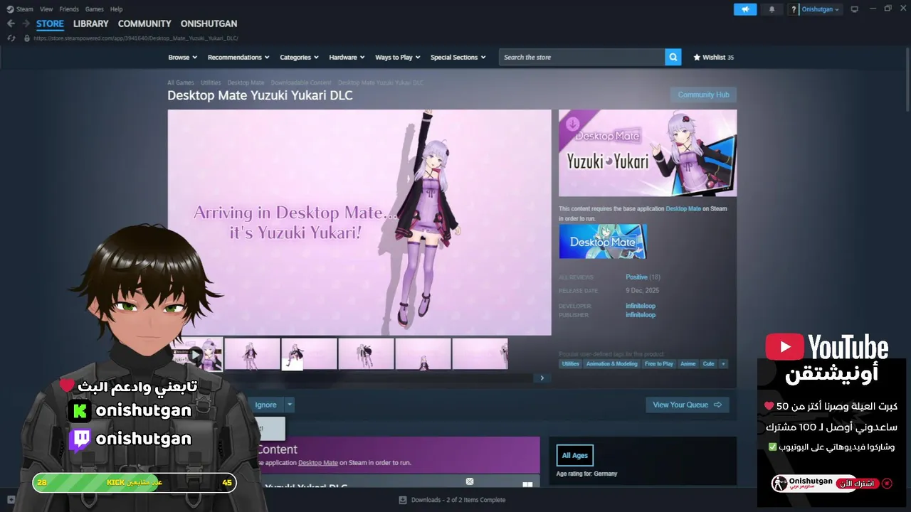Select the Anime tag
The image size is (911, 512).
click(688, 363)
